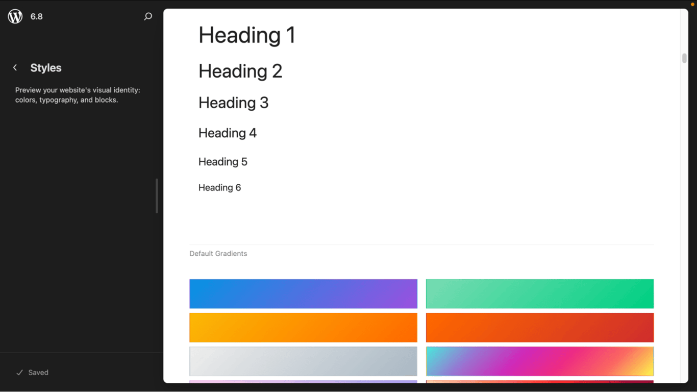Click the version number "6.8" label
Screen dimensions: 697x392
[x=36, y=16]
